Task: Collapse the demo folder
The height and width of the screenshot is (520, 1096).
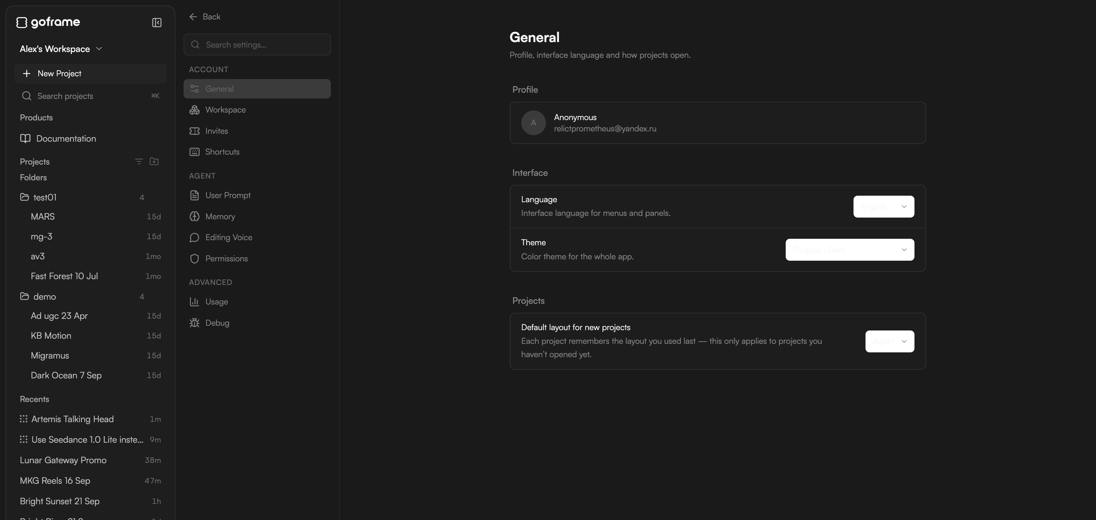Action: 90,297
